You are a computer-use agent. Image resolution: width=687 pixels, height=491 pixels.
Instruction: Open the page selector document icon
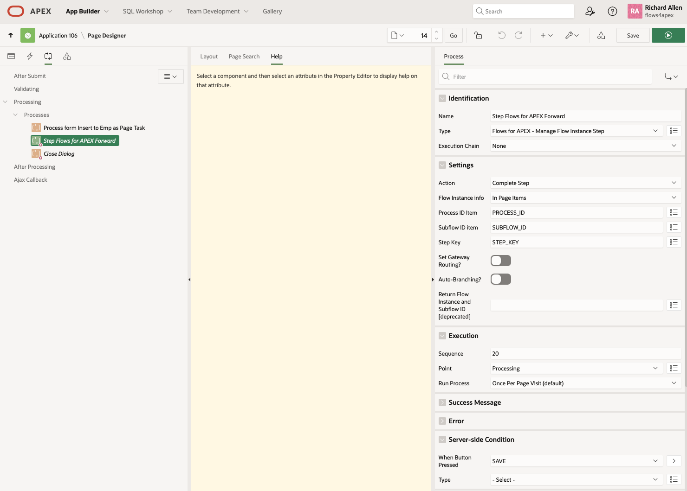point(397,35)
